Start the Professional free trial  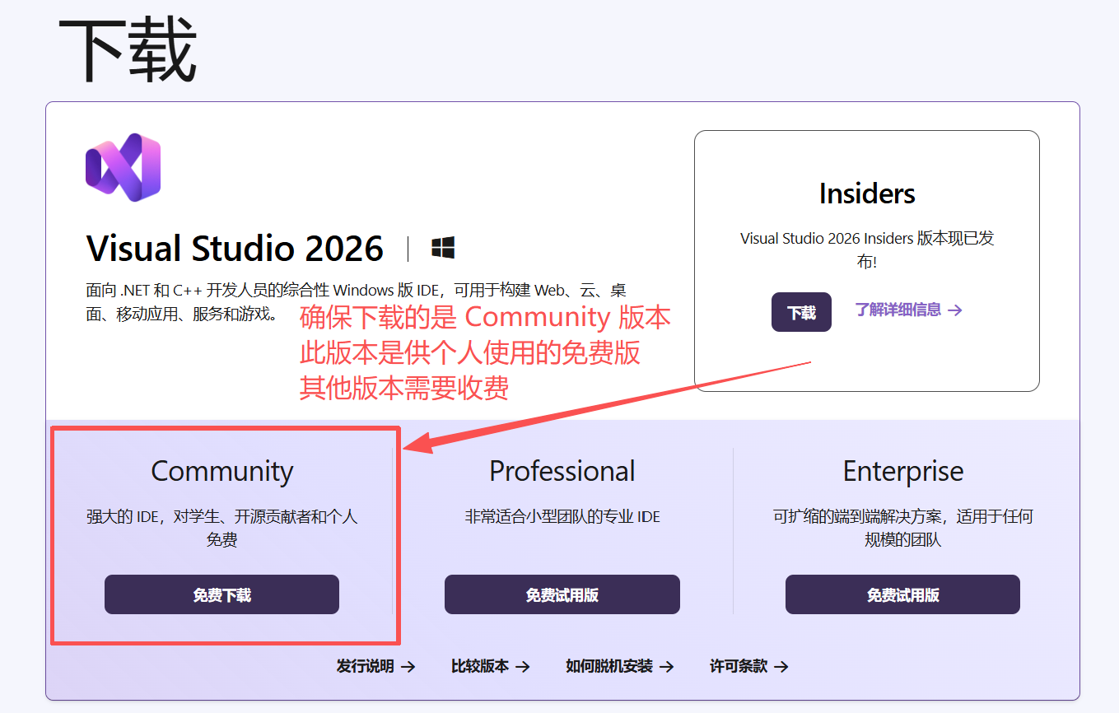click(562, 594)
